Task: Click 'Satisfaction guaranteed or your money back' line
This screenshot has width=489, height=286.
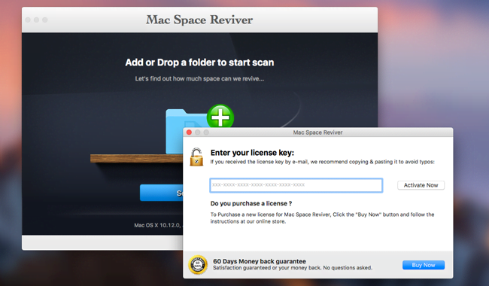Action: 293,268
